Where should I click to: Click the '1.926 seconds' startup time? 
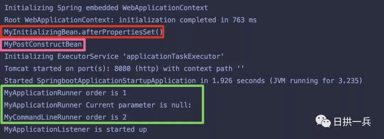[238, 81]
